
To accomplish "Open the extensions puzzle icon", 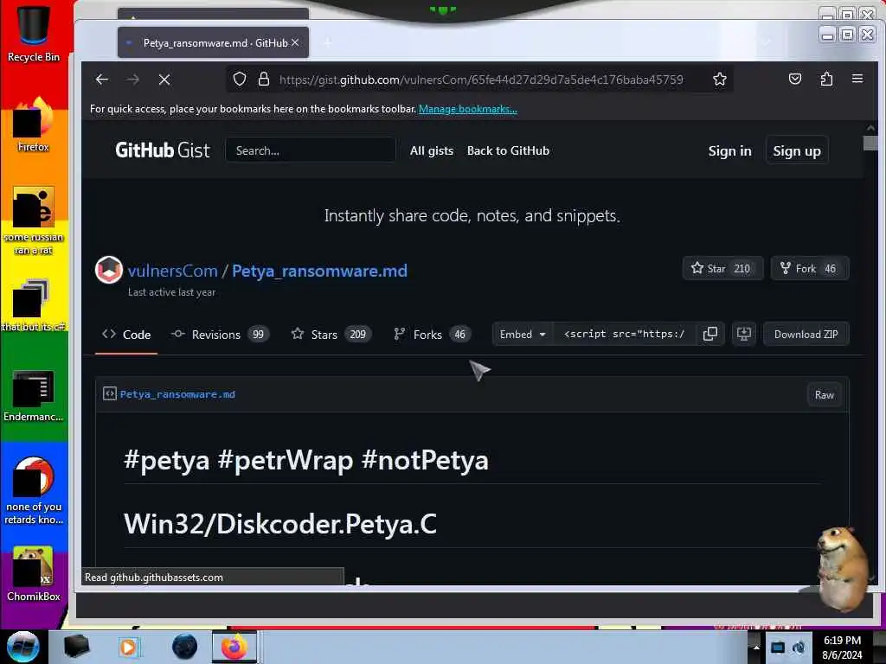I will (826, 79).
